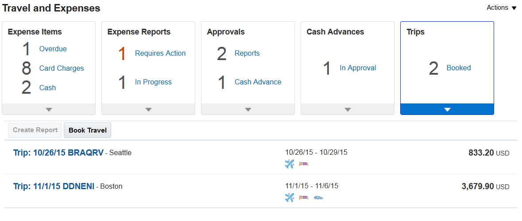Open Trip 10/26/15 BRAQRV Seattle
This screenshot has height=221, width=522.
pyautogui.click(x=58, y=153)
